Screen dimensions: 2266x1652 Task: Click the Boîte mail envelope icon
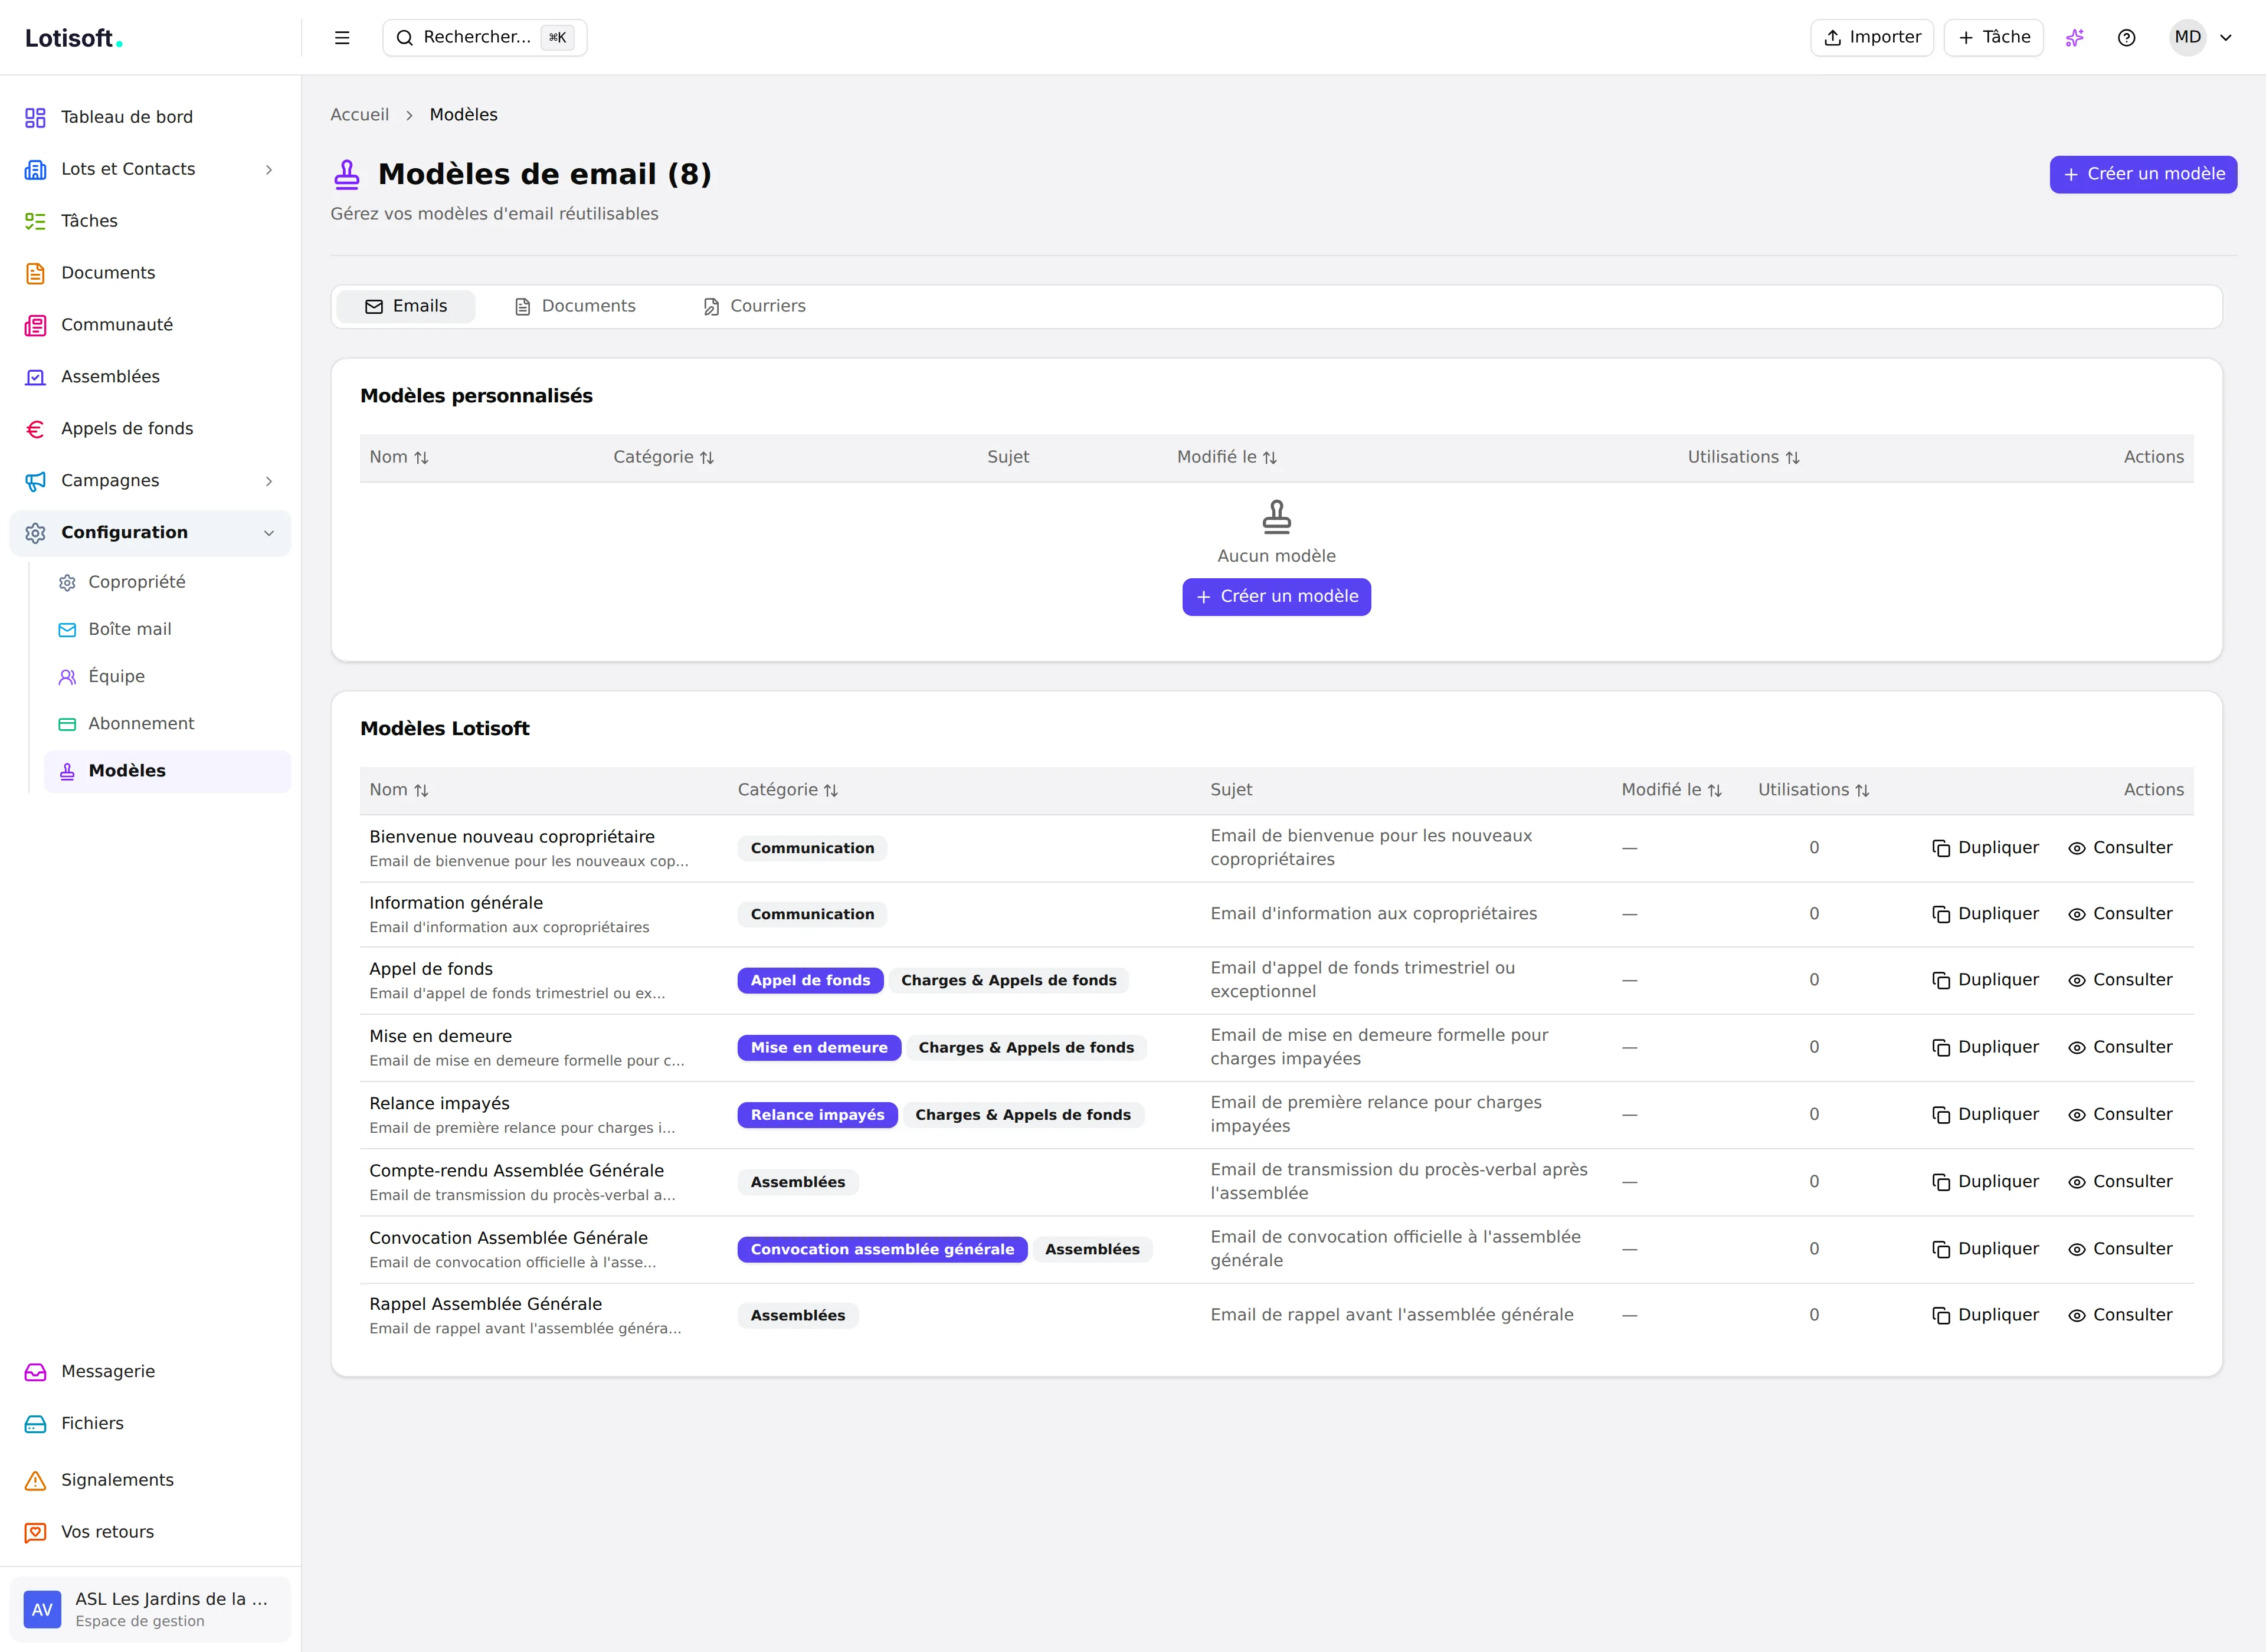67,630
